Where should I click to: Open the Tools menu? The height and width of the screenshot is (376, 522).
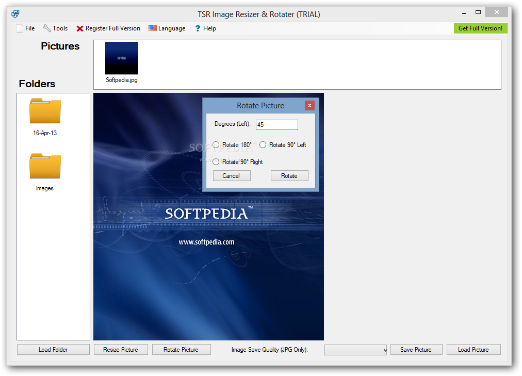click(x=55, y=28)
